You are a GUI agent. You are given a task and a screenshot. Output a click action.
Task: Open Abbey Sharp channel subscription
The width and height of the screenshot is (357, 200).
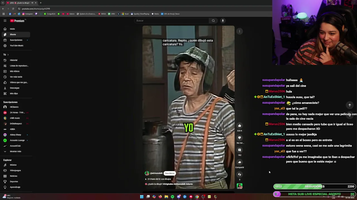[x=16, y=135]
